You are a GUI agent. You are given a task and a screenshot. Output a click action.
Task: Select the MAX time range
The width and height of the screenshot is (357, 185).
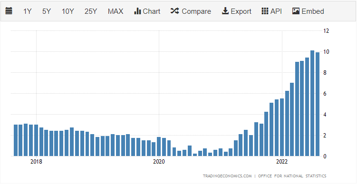(116, 11)
